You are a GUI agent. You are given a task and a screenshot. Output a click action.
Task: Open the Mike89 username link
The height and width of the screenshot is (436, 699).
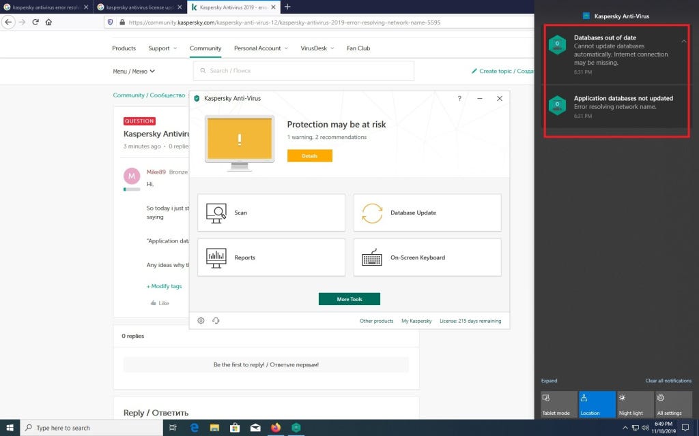[156, 172]
